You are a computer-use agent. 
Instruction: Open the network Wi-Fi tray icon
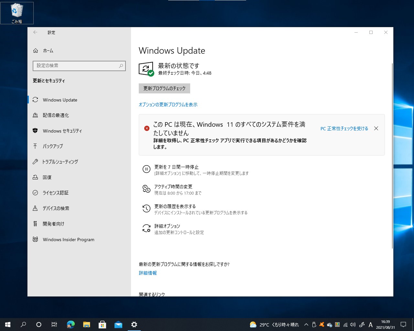coord(345,325)
